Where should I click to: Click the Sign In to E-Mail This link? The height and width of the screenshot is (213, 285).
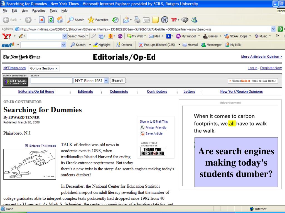click(x=154, y=121)
